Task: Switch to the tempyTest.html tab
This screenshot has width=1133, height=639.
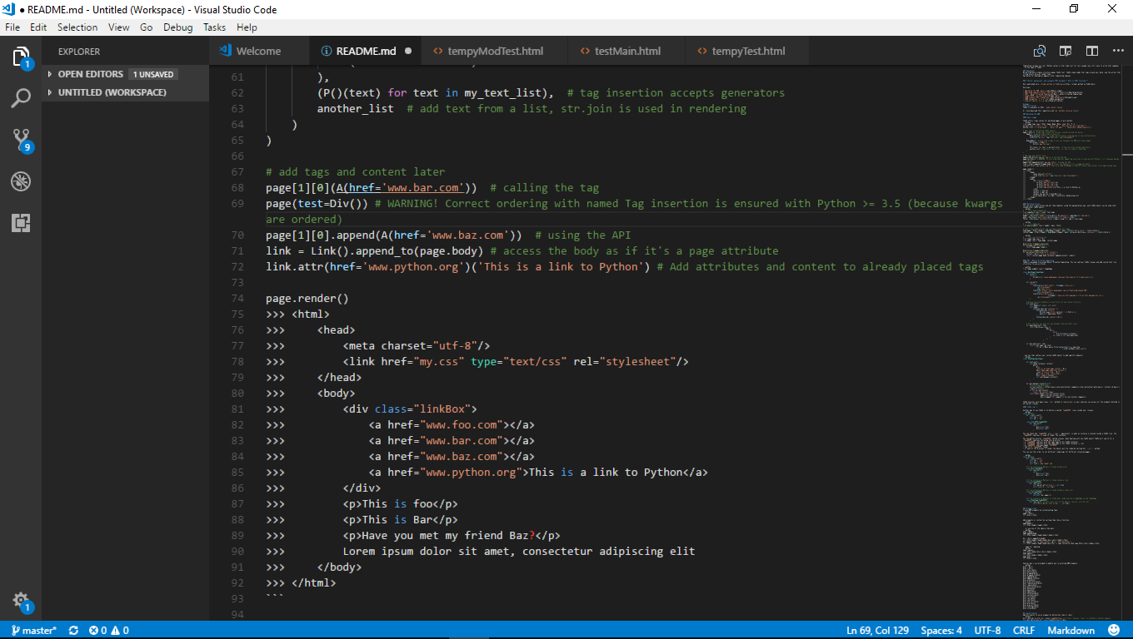Action: 748,51
